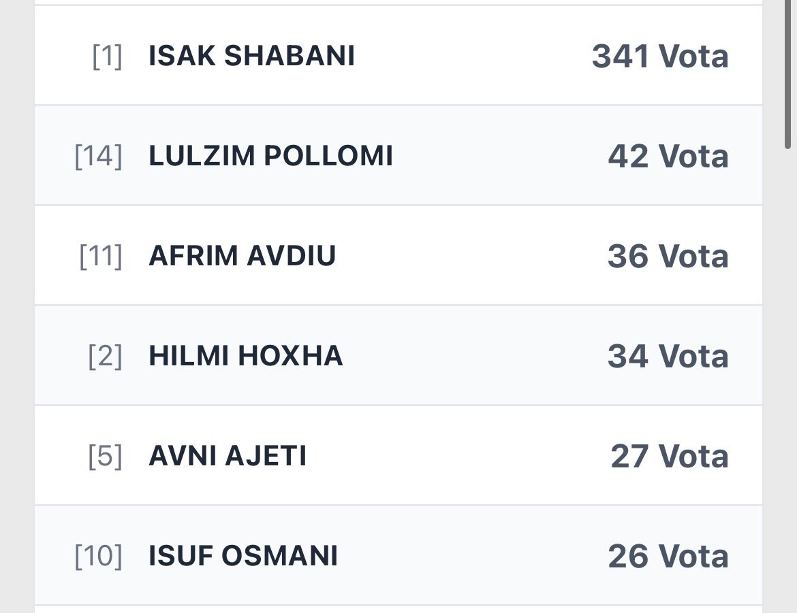Image resolution: width=797 pixels, height=613 pixels.
Task: Select the 27 Vota total
Action: point(669,456)
